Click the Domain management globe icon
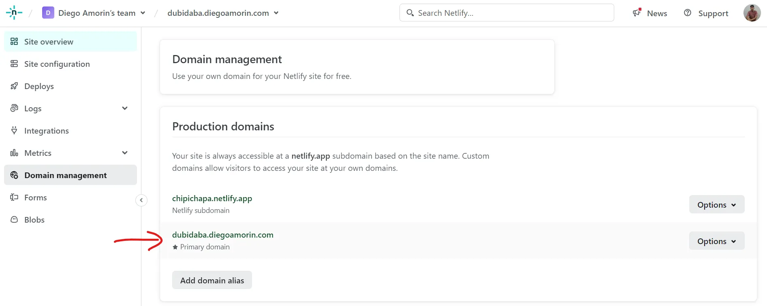This screenshot has height=306, width=767. tap(14, 175)
